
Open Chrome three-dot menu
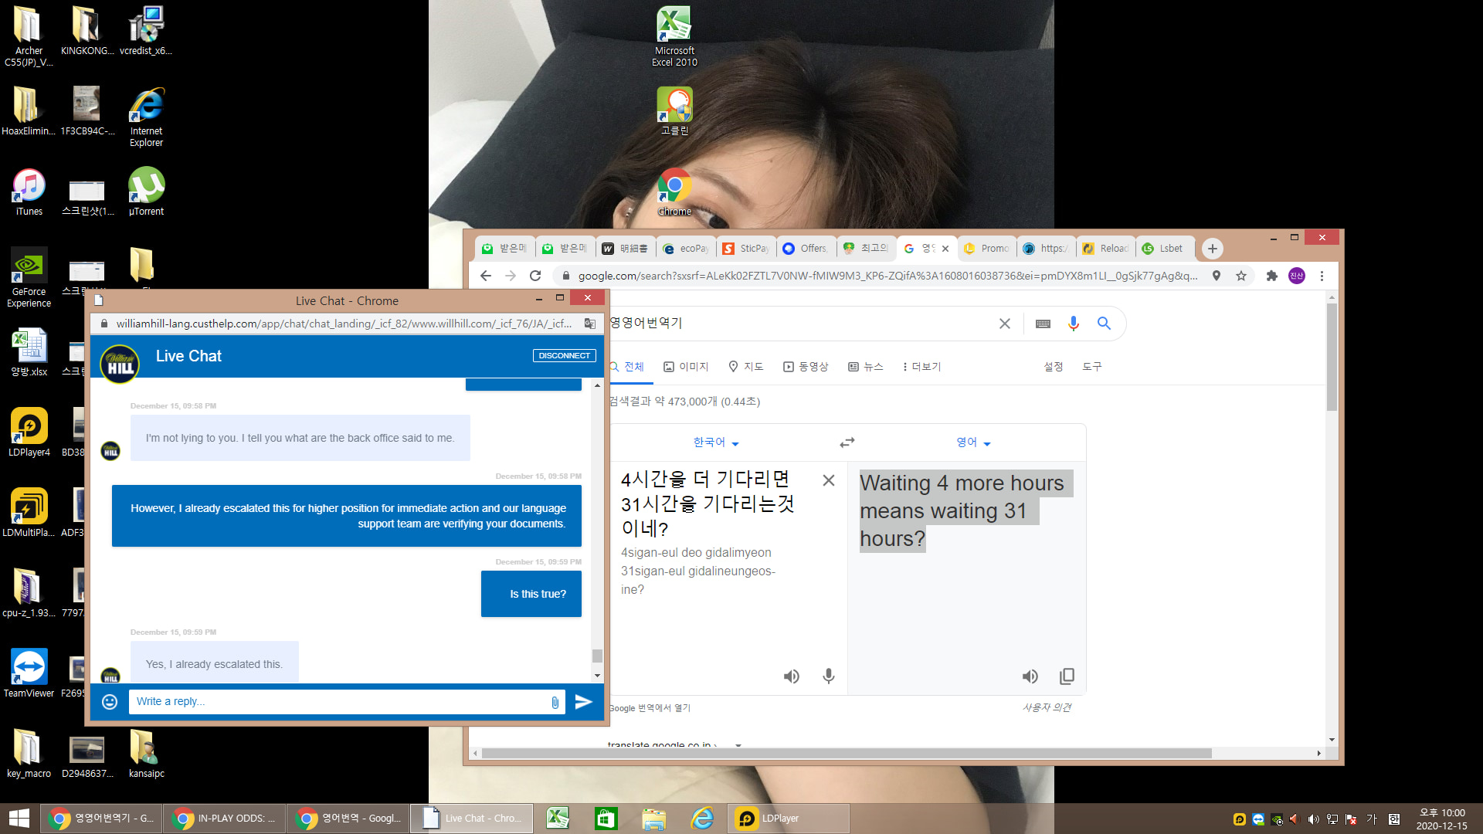1322,276
